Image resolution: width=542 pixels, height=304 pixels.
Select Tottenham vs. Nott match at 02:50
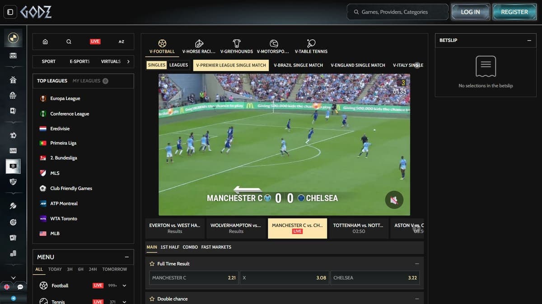click(359, 228)
